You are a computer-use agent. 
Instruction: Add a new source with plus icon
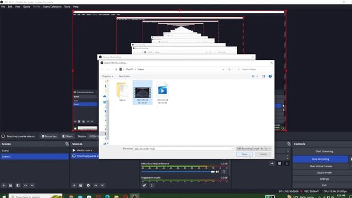pyautogui.click(x=74, y=185)
